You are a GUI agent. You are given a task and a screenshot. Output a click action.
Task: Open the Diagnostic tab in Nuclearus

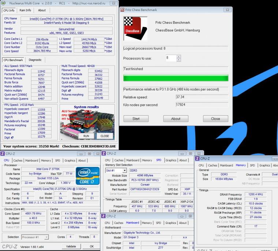[x=35, y=60]
